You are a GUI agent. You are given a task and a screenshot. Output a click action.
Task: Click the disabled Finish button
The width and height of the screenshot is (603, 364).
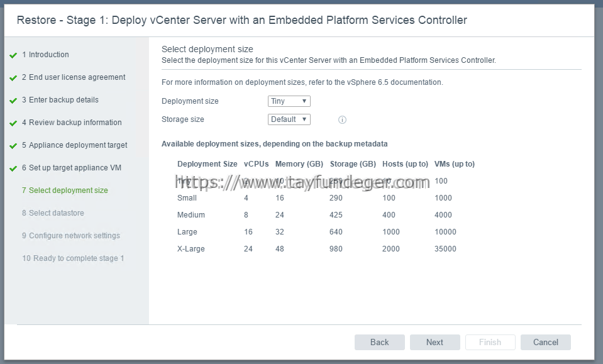(x=490, y=342)
